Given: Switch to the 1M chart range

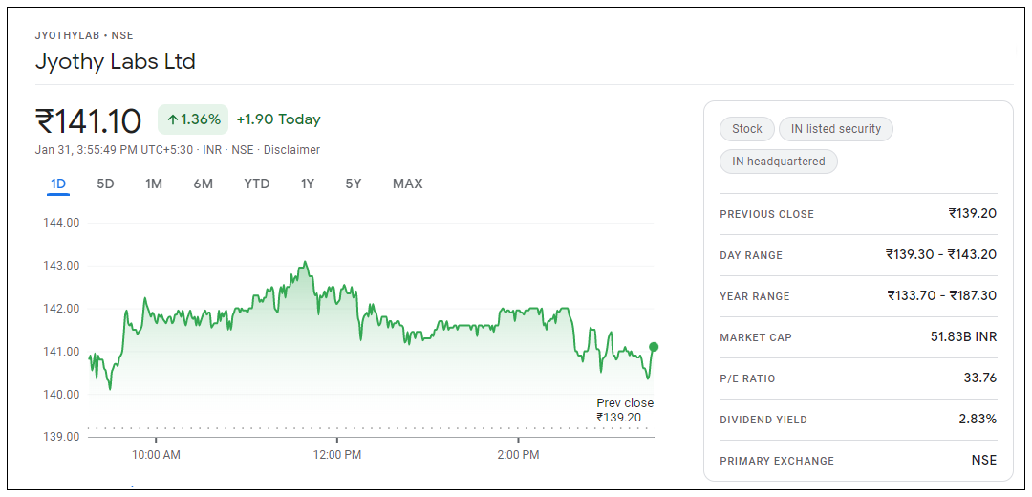Looking at the screenshot, I should [153, 184].
